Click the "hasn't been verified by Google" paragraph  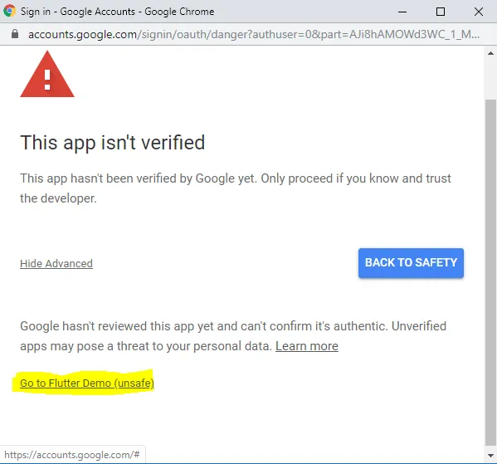click(x=236, y=188)
